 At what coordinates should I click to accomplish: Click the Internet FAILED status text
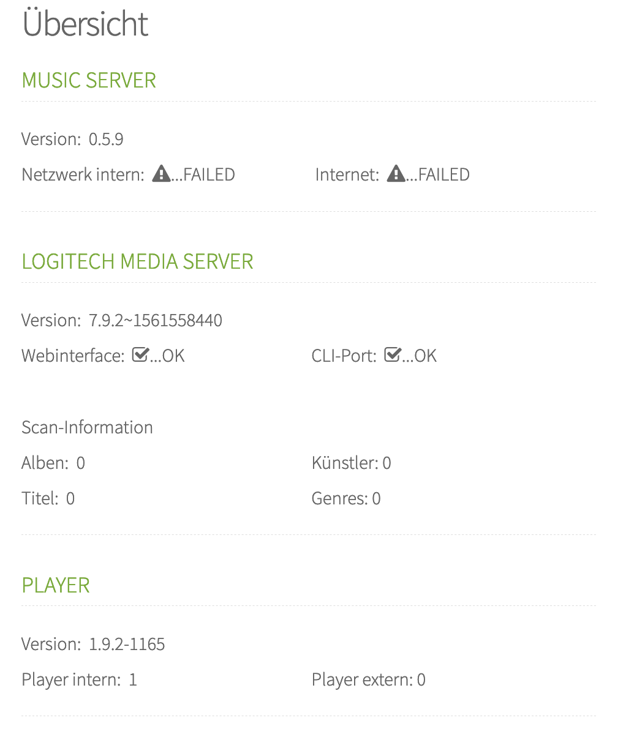pos(443,175)
